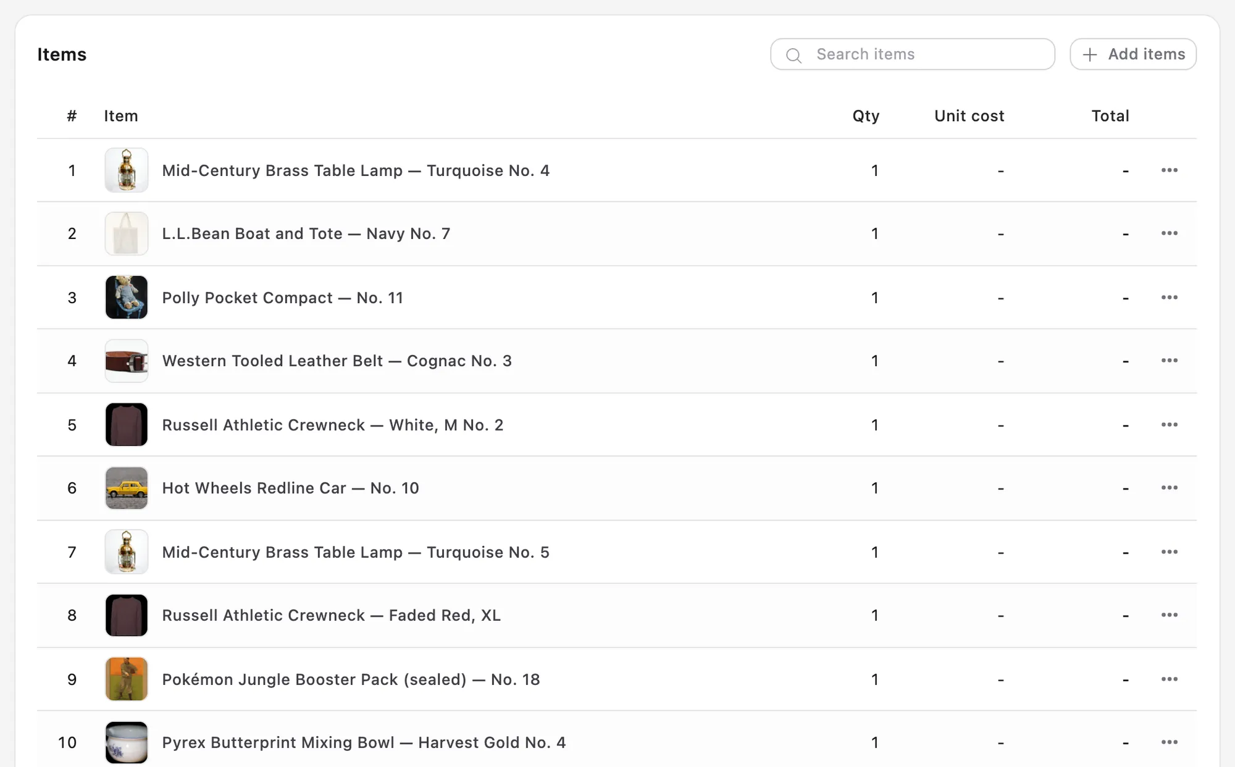Open more options for Brass Table Lamp No. 5
This screenshot has height=767, width=1235.
[1169, 551]
